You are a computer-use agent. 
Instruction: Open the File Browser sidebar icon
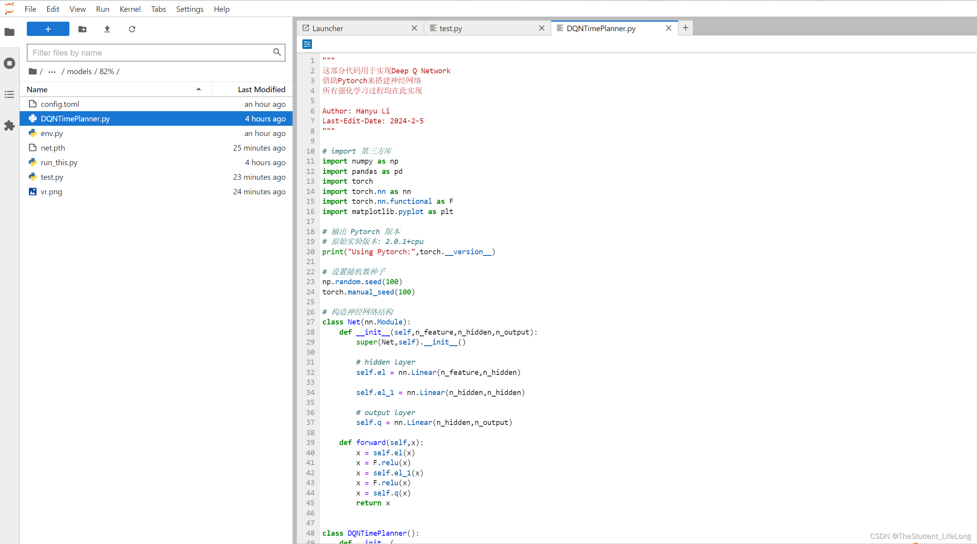tap(9, 32)
